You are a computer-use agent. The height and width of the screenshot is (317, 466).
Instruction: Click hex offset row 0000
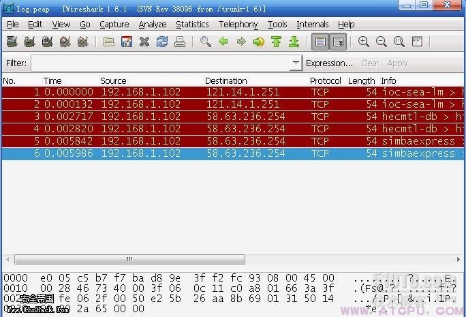[x=16, y=278]
